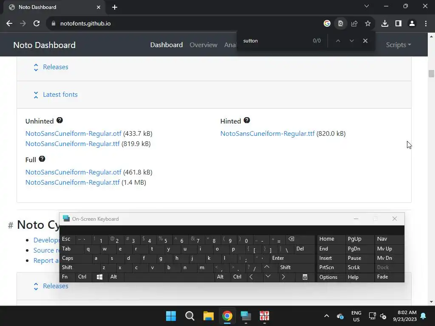Open the tab search chevron
This screenshot has width=435, height=326.
pyautogui.click(x=367, y=6)
